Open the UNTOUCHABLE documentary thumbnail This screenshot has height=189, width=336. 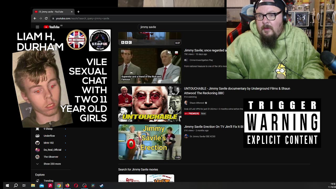[150, 104]
